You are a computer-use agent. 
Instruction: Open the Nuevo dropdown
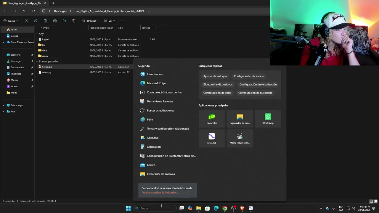point(11,21)
